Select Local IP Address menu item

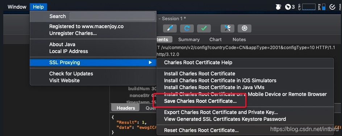[68, 51]
